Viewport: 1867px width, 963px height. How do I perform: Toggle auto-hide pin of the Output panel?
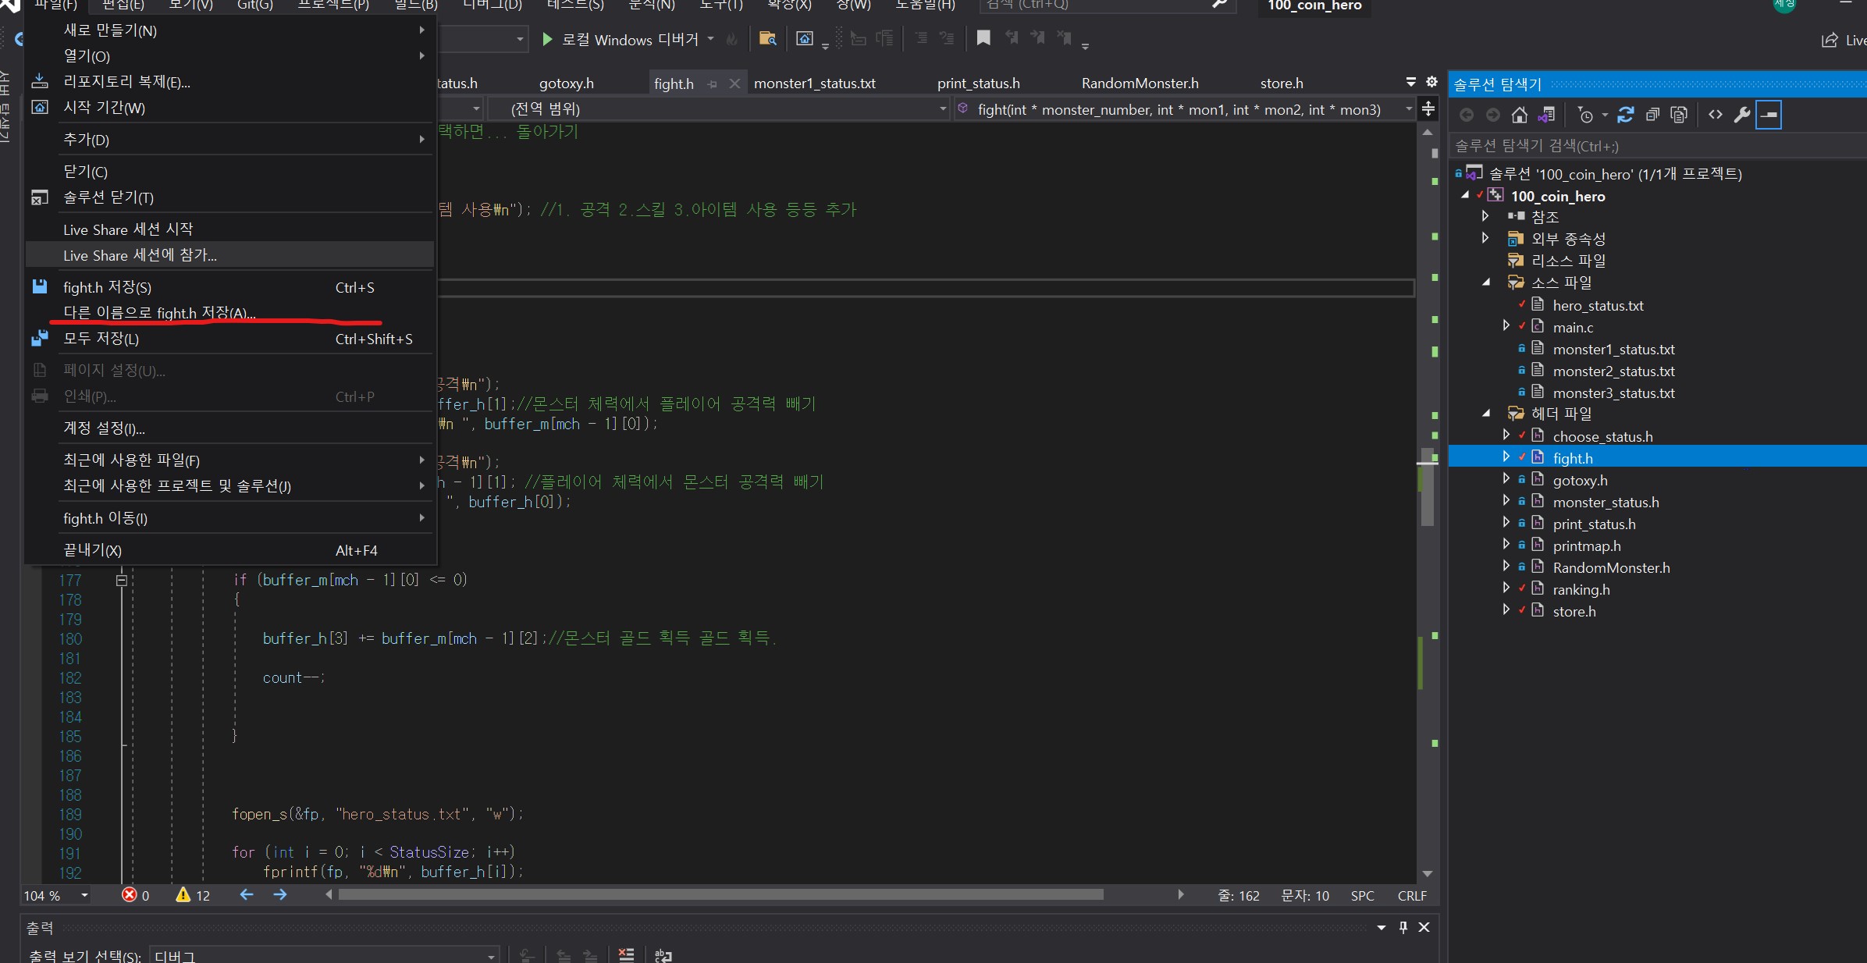tap(1403, 927)
